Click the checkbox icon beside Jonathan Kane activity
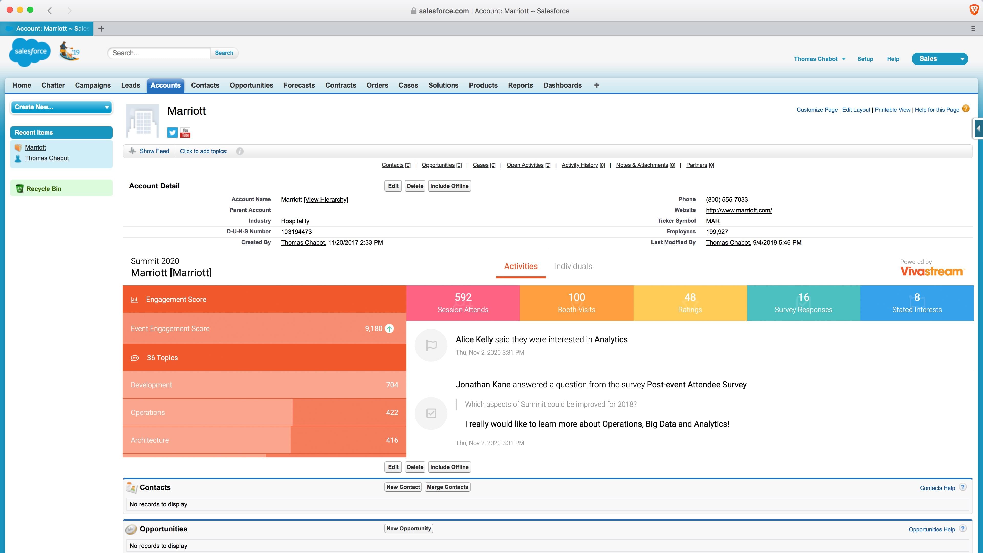Screen dimensions: 983x553 (431, 413)
